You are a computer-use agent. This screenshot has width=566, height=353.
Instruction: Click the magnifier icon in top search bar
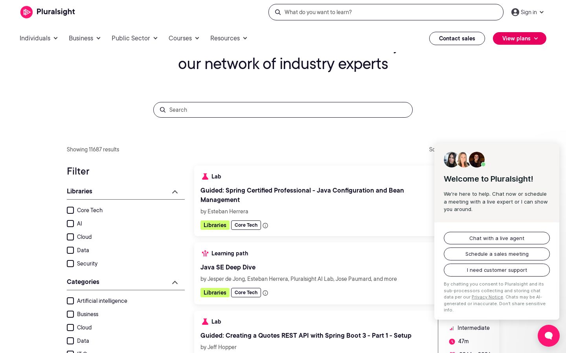point(278,12)
